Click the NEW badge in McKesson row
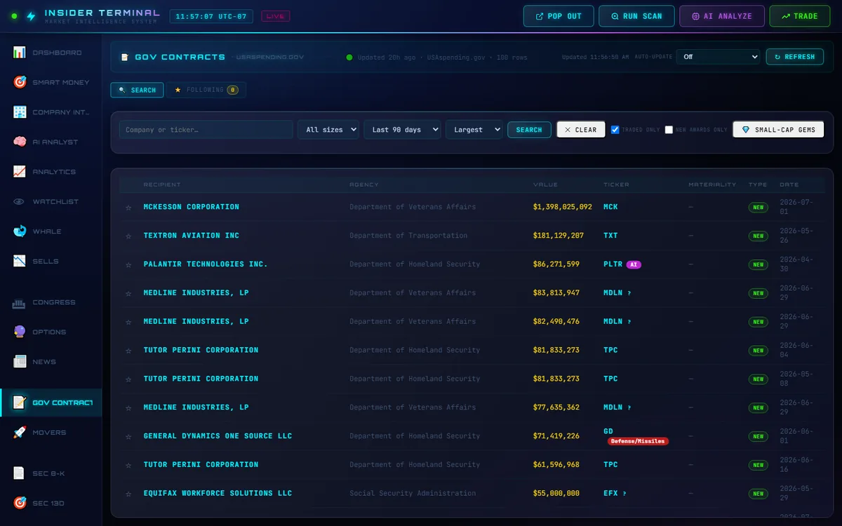The image size is (842, 526). pos(758,208)
